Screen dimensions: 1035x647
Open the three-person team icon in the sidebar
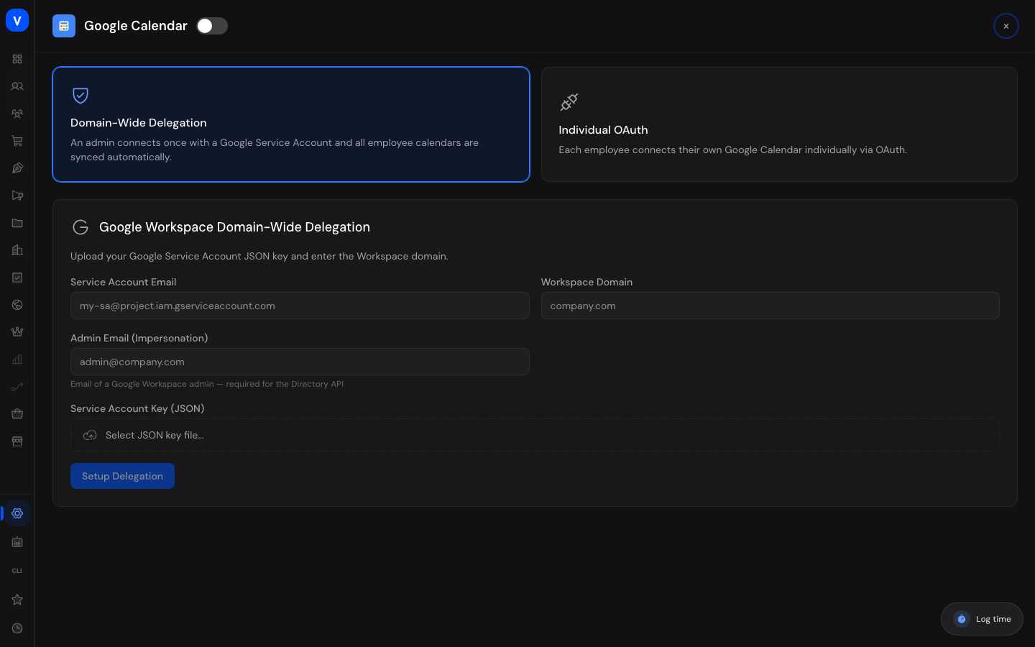point(17,114)
